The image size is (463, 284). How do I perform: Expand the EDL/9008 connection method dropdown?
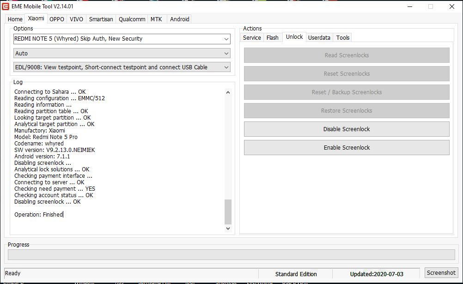pos(122,67)
